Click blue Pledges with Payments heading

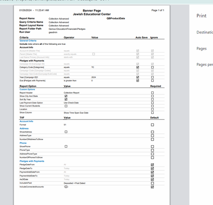[x=32, y=161]
